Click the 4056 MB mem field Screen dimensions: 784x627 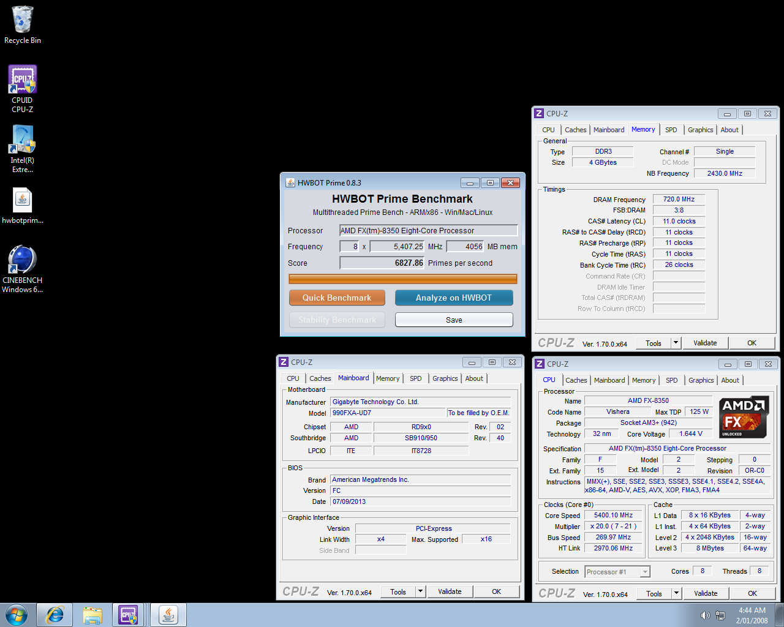click(x=466, y=246)
